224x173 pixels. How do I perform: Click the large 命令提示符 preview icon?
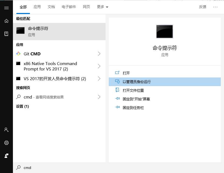point(164,31)
